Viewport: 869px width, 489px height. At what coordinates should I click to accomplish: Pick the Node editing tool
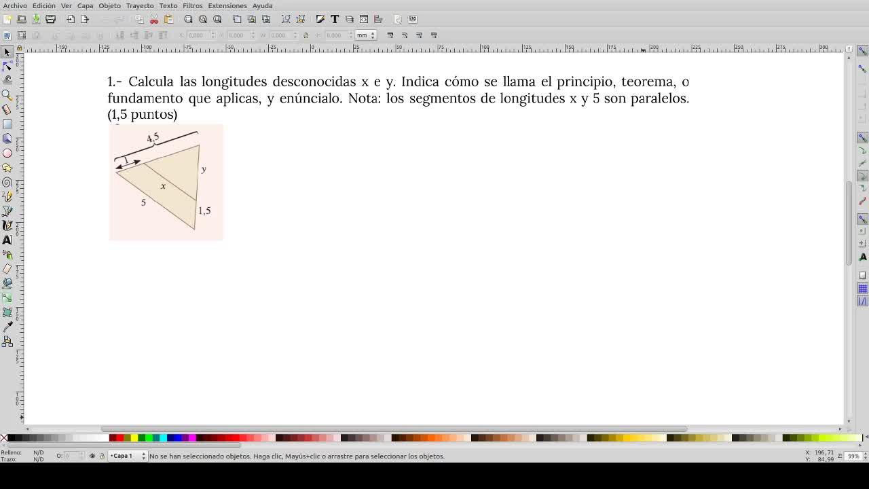pyautogui.click(x=7, y=66)
